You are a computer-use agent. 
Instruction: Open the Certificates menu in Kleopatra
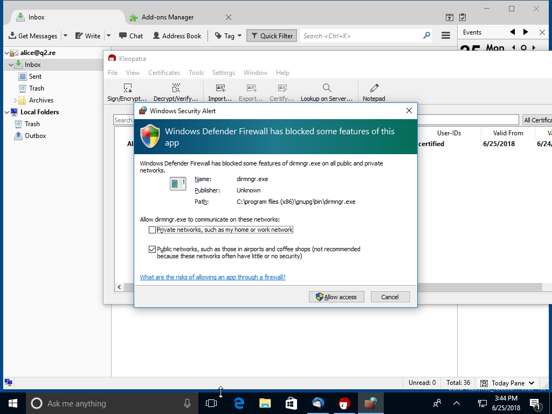pyautogui.click(x=164, y=72)
